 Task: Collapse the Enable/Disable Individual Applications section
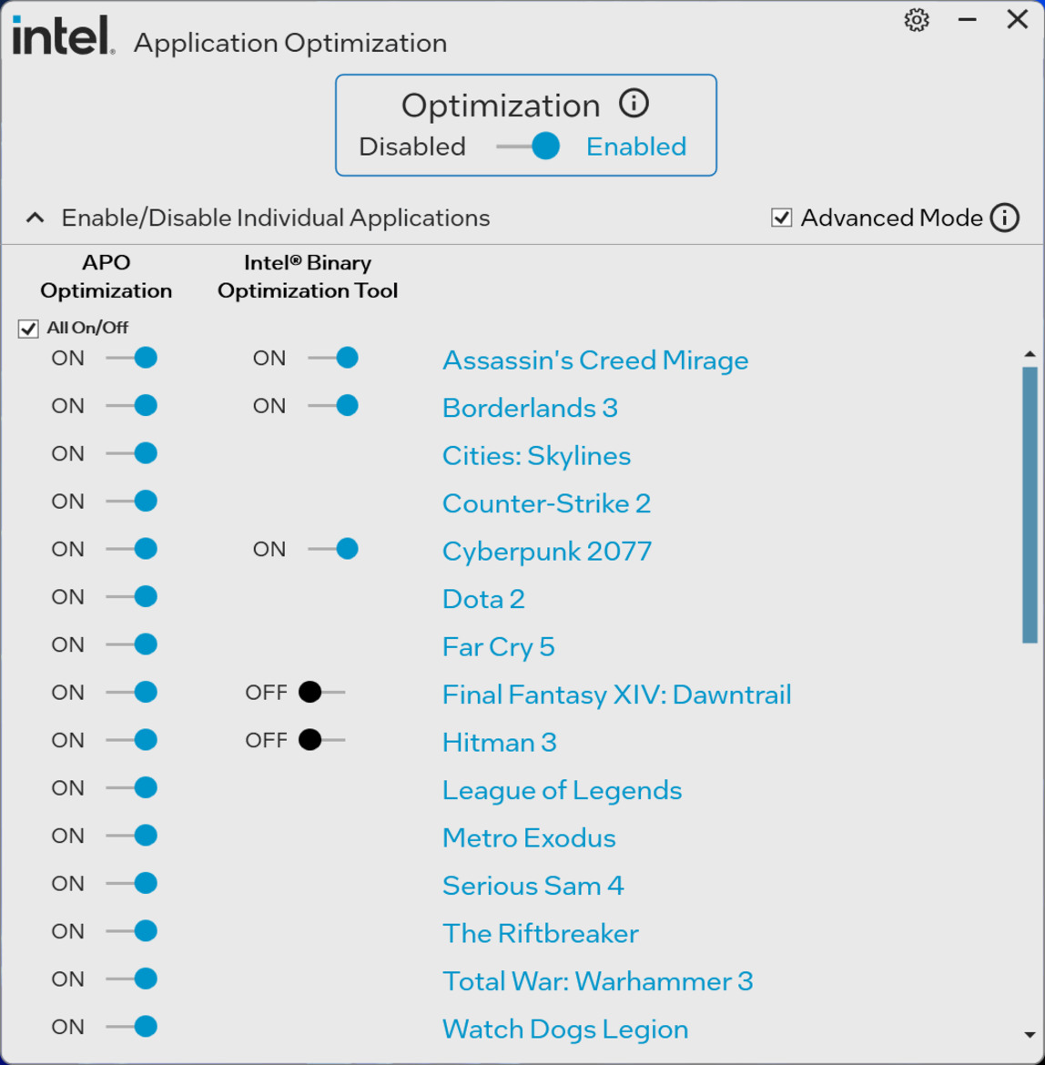(35, 218)
